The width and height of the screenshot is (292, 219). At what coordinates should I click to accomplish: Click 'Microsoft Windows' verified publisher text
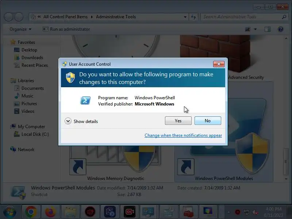pos(154,104)
